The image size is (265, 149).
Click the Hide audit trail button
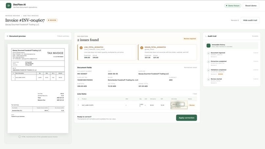(250, 20)
